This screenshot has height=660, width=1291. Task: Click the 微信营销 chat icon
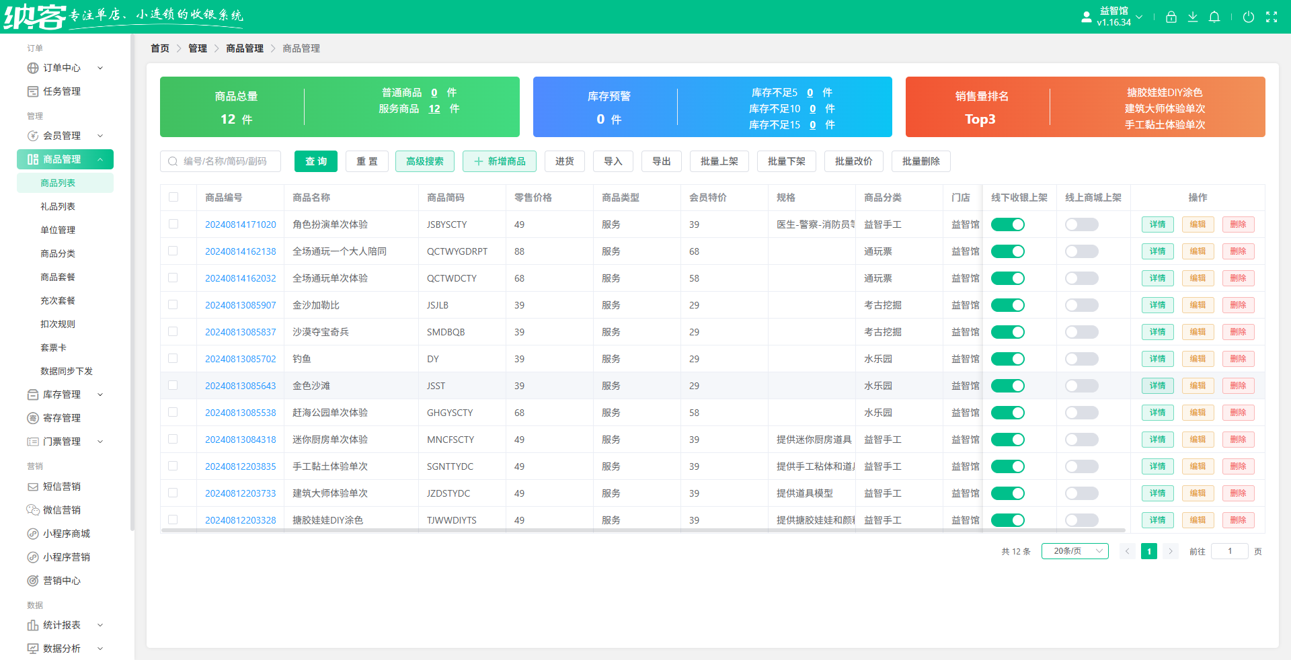tap(33, 510)
